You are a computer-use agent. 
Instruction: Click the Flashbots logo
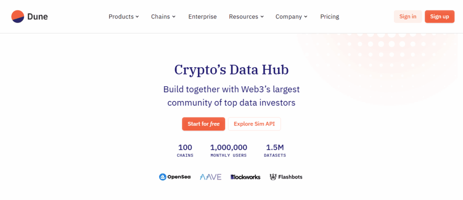(x=286, y=177)
